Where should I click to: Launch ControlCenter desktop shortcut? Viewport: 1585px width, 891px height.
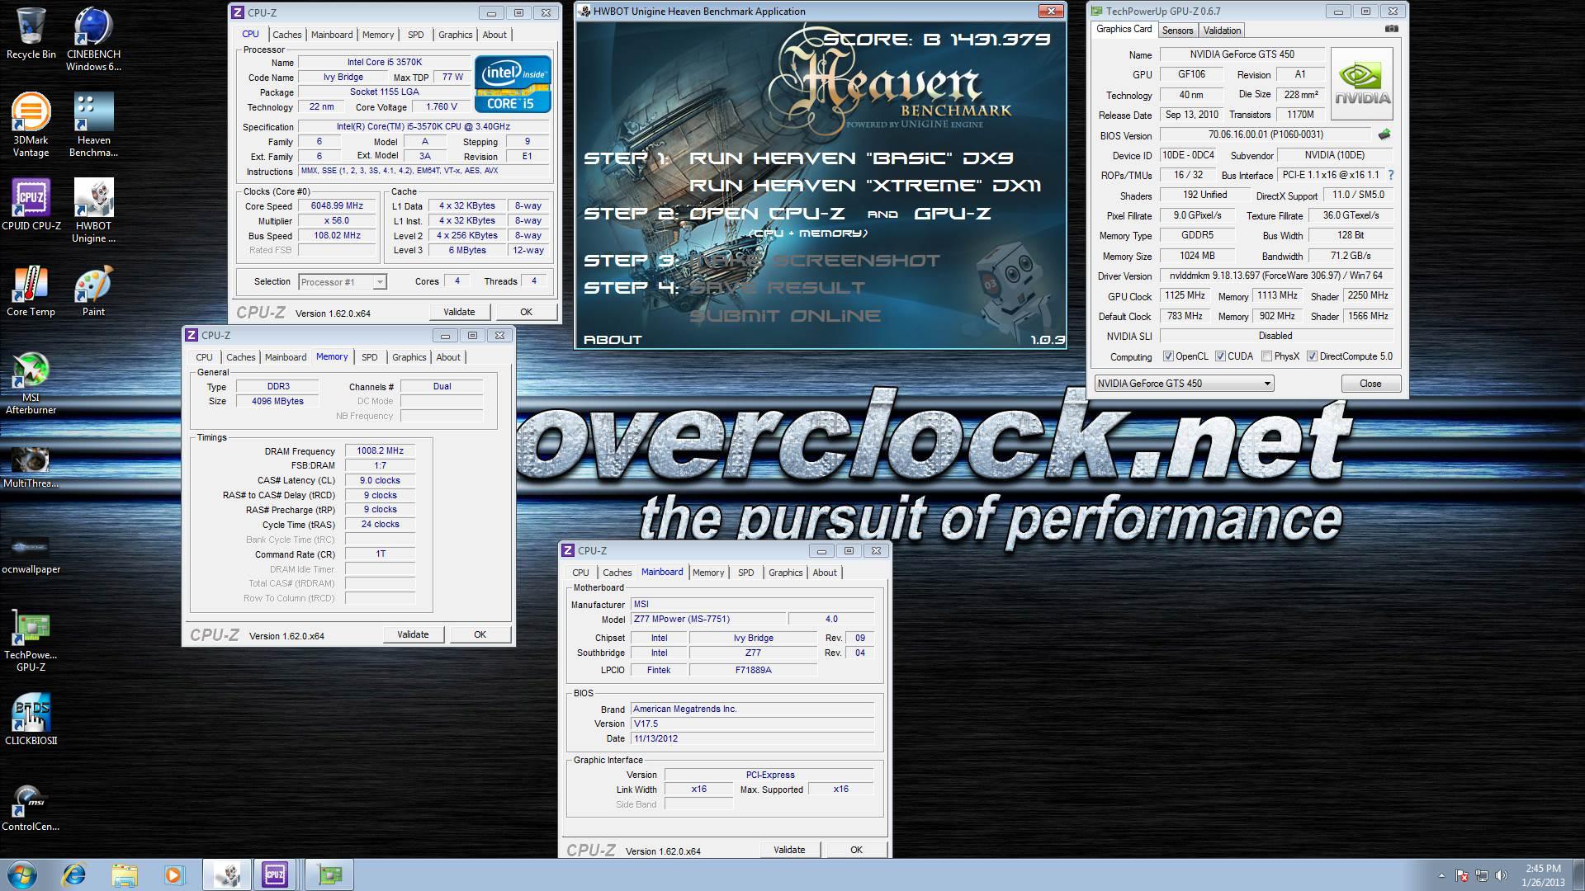31,807
